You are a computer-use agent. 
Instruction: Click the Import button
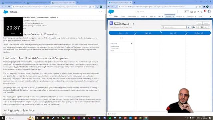pos(206,23)
